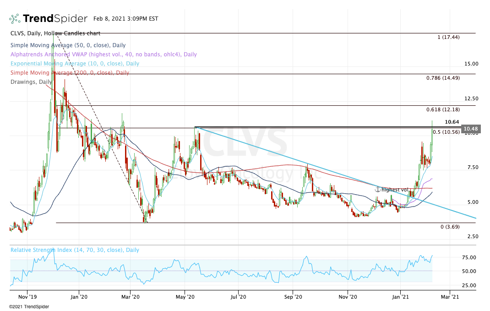Click the Relative Strength Index indicator label
Viewport: 490px width, 311px height.
[75, 250]
